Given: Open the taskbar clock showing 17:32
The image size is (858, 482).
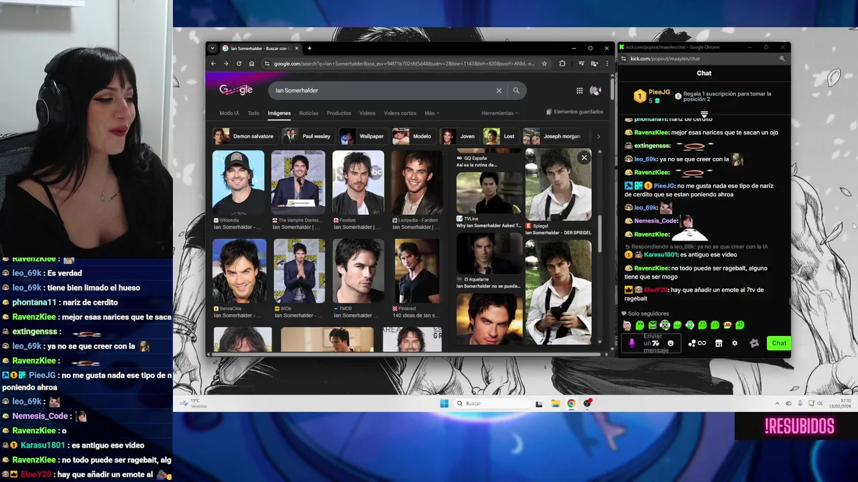Looking at the screenshot, I should [839, 404].
